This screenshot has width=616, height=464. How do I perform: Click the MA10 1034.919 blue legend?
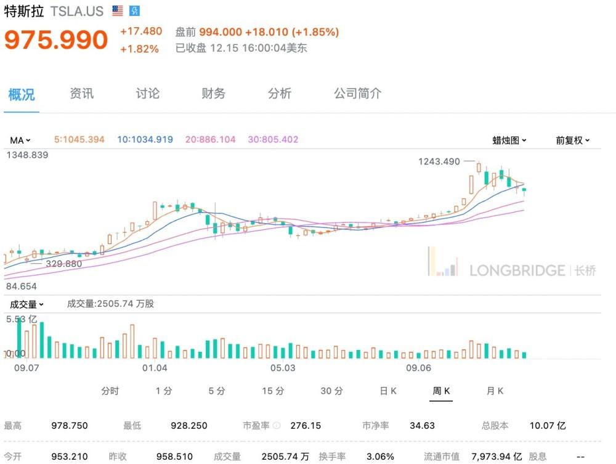coord(145,139)
